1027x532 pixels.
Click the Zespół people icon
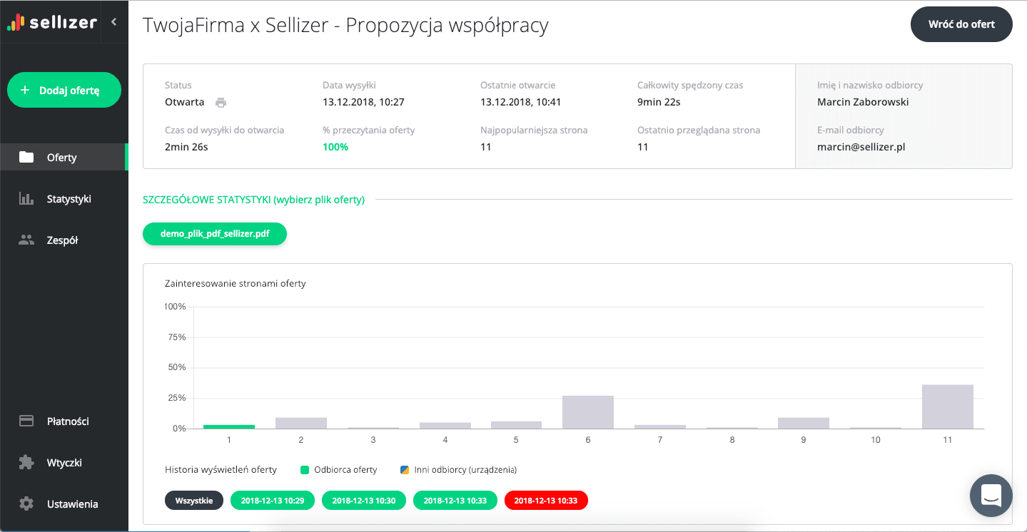26,240
